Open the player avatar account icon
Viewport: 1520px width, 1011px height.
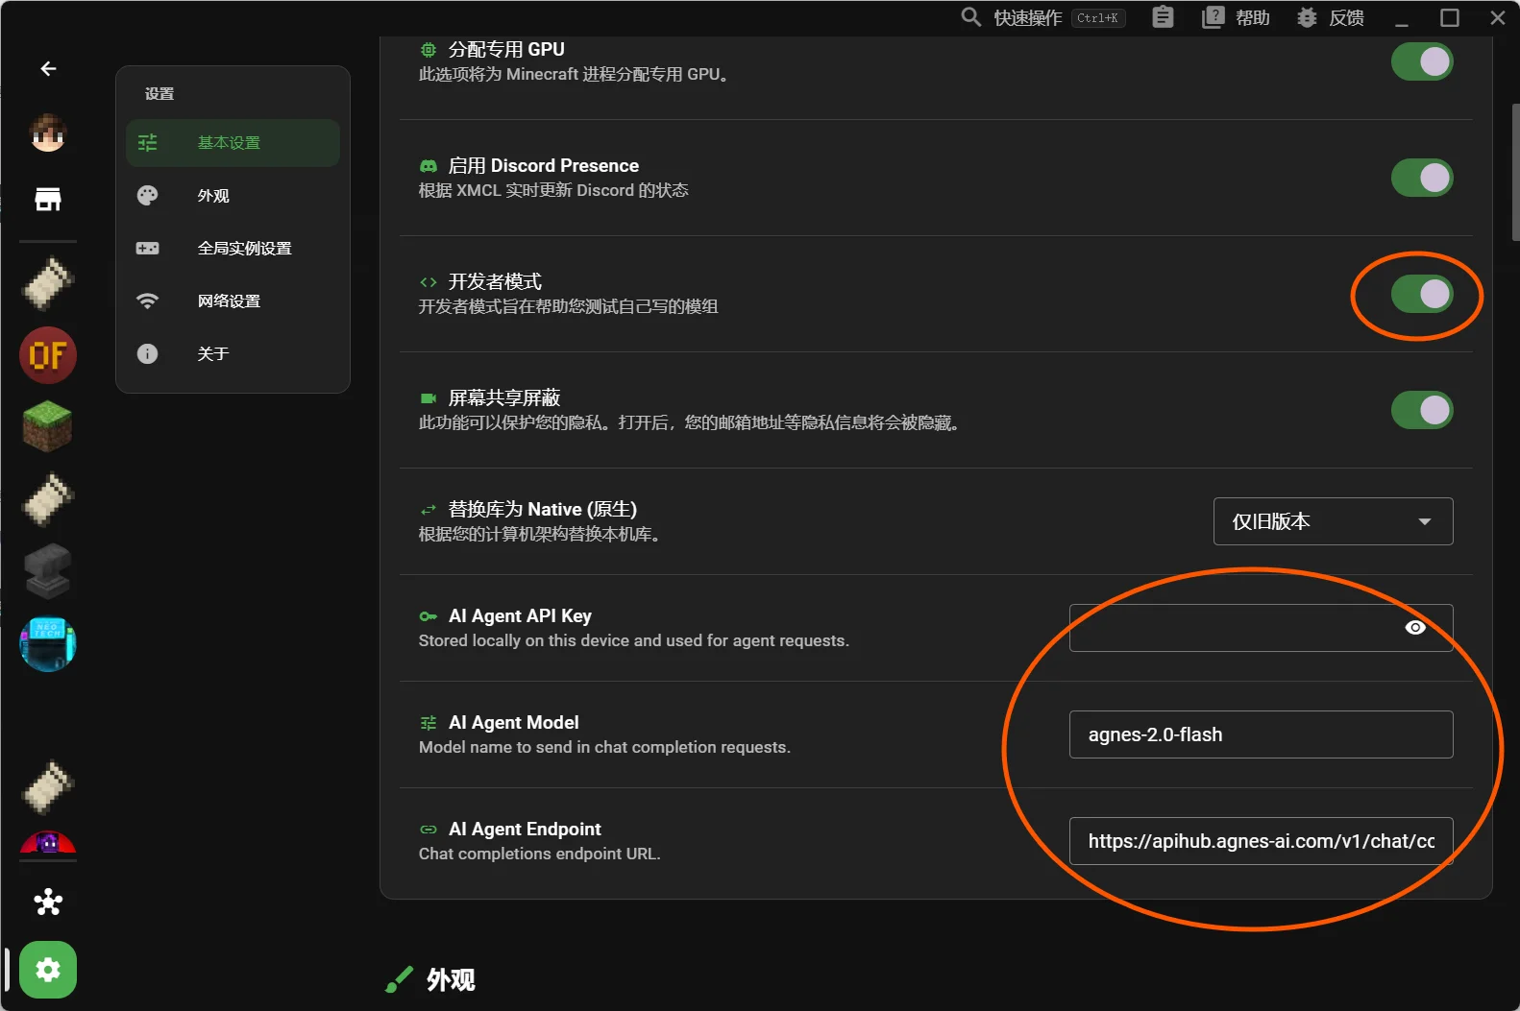pyautogui.click(x=48, y=132)
